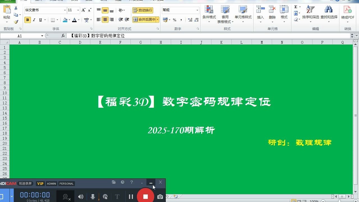Stop Bandicam recording

click(145, 196)
